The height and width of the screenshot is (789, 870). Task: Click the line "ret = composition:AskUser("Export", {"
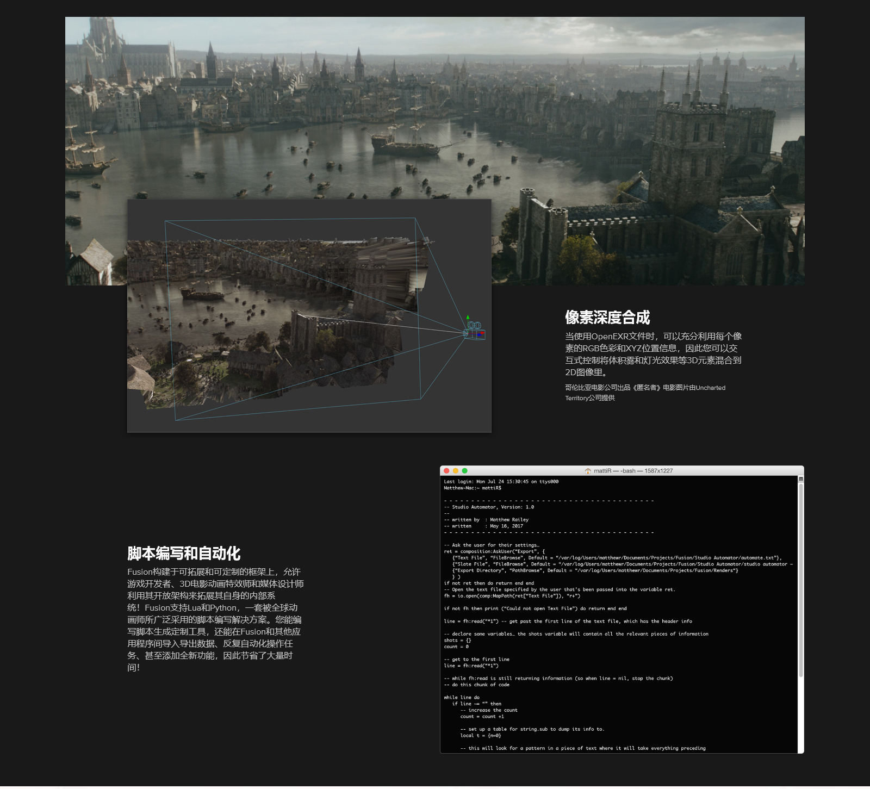pos(494,551)
